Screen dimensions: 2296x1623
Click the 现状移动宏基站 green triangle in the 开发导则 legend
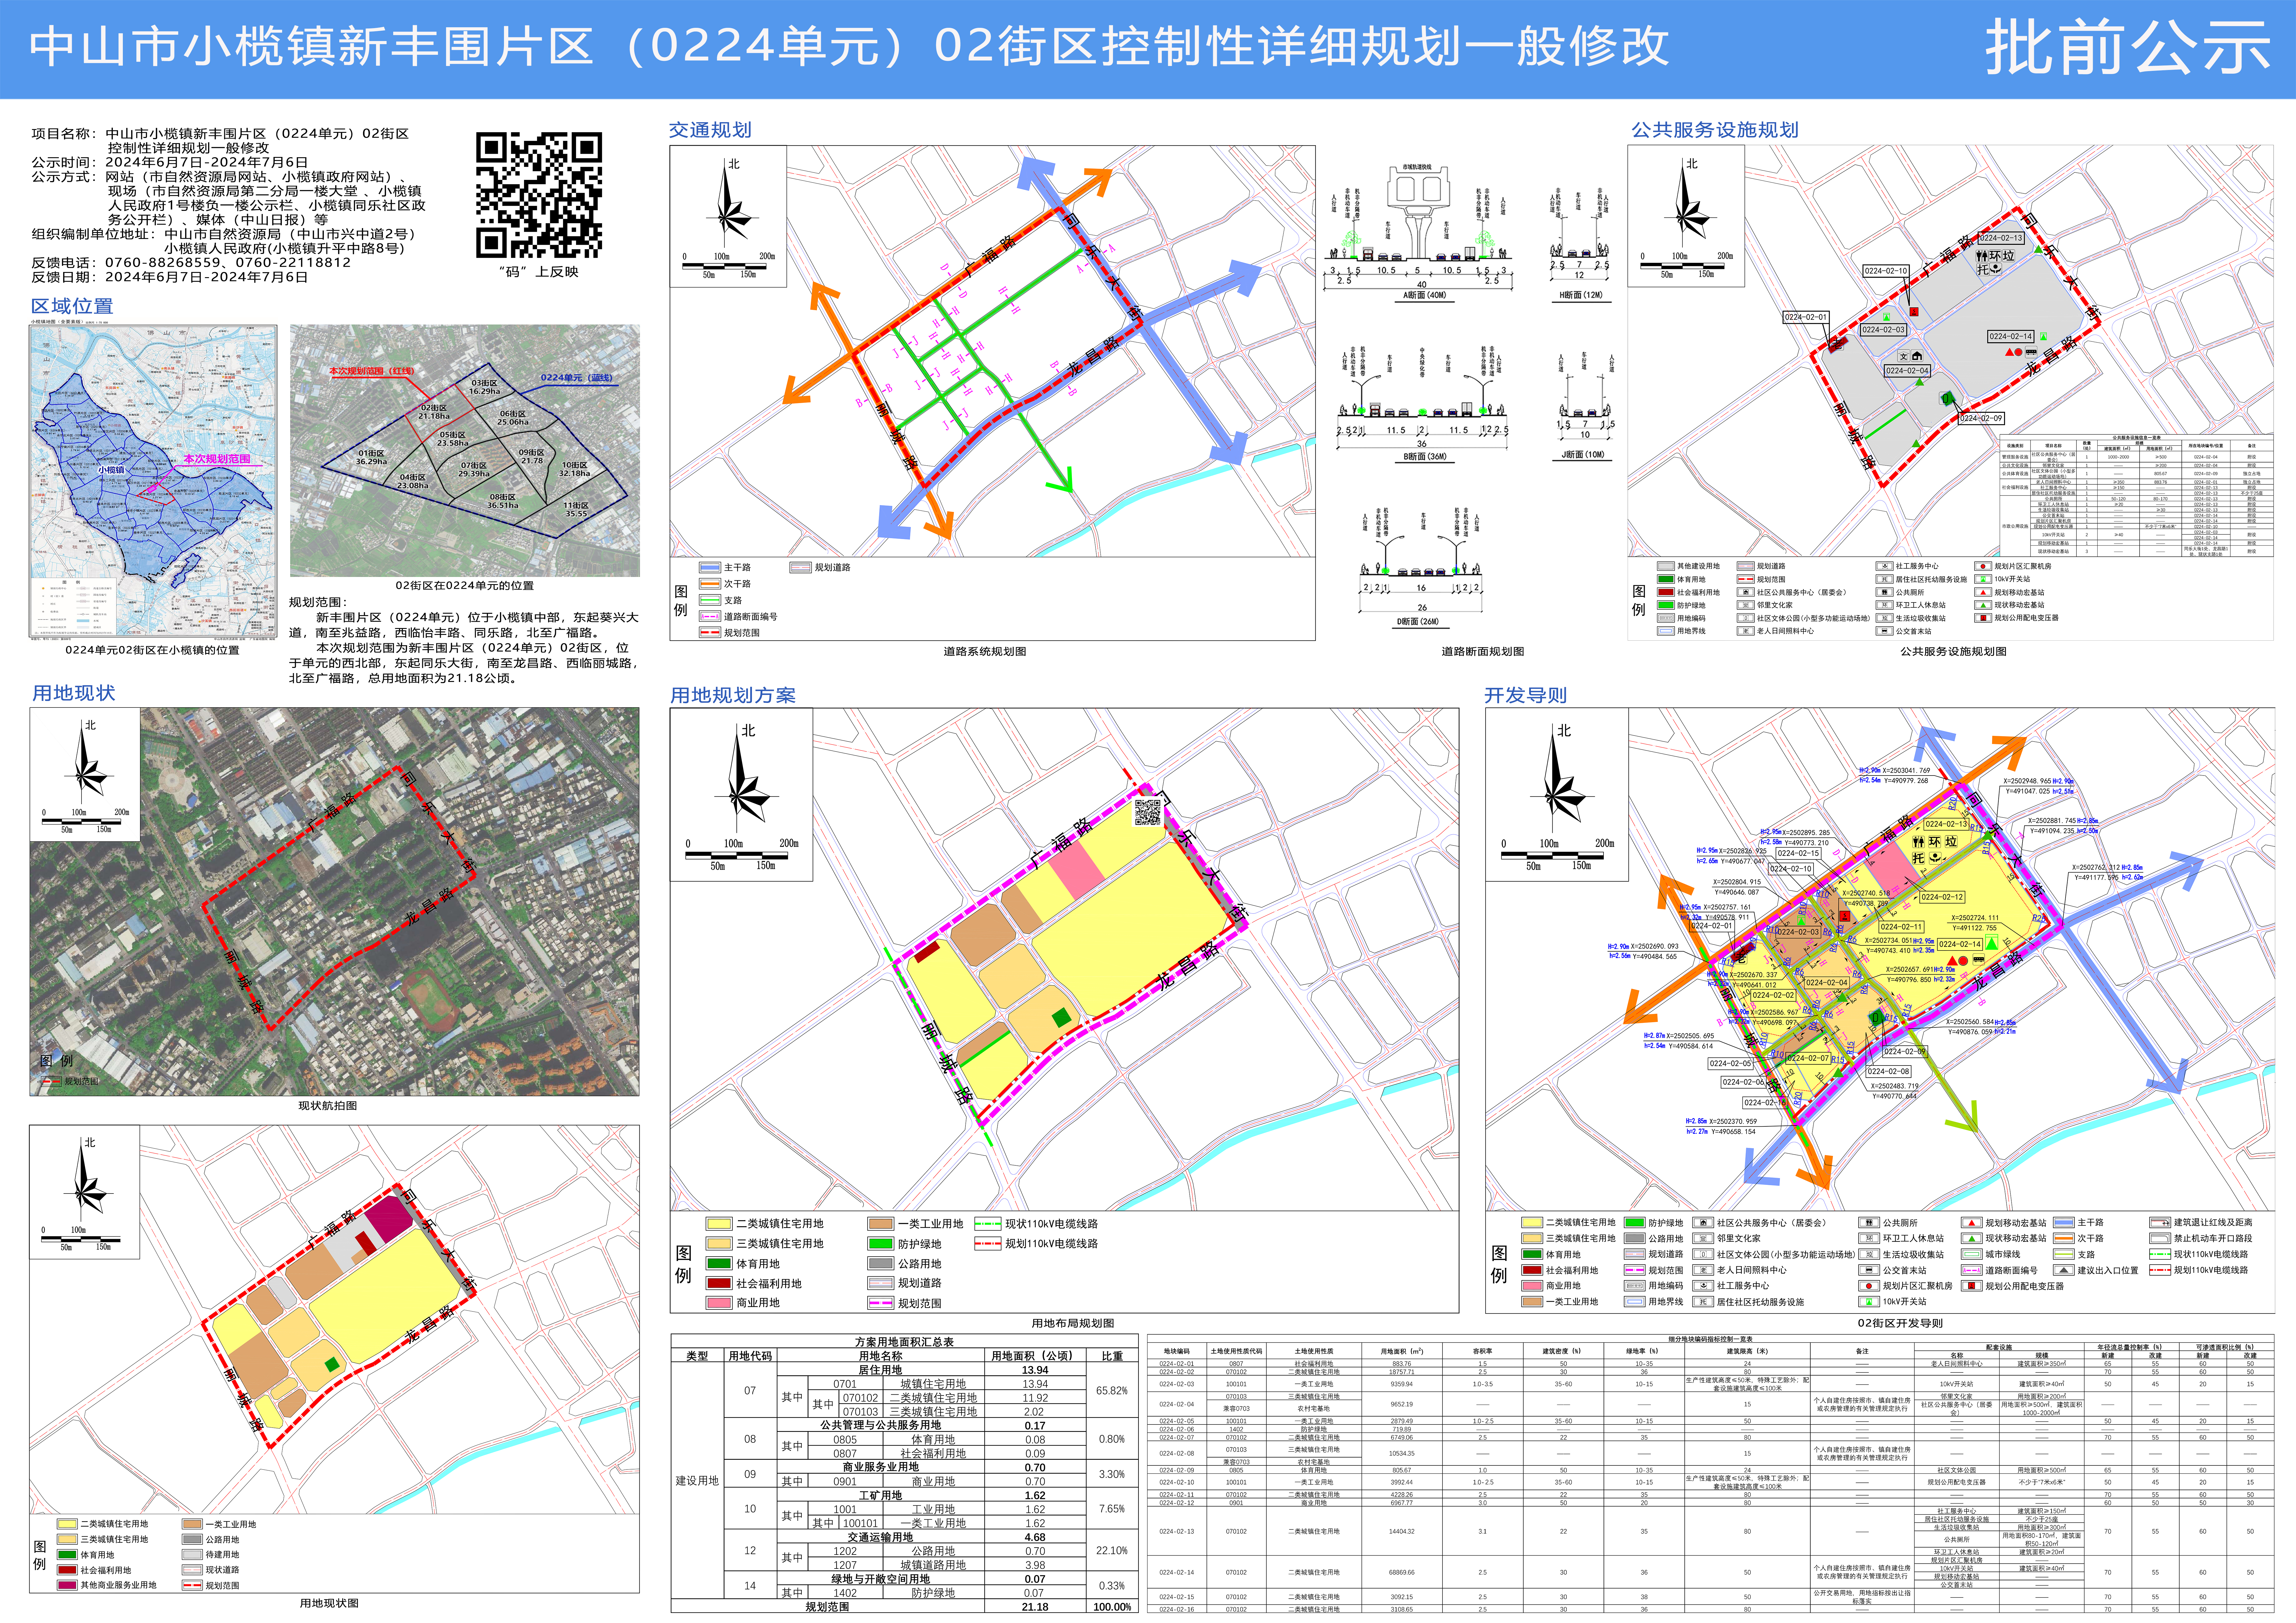(x=1972, y=1238)
